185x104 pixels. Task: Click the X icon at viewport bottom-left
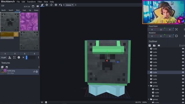(x=42, y=102)
